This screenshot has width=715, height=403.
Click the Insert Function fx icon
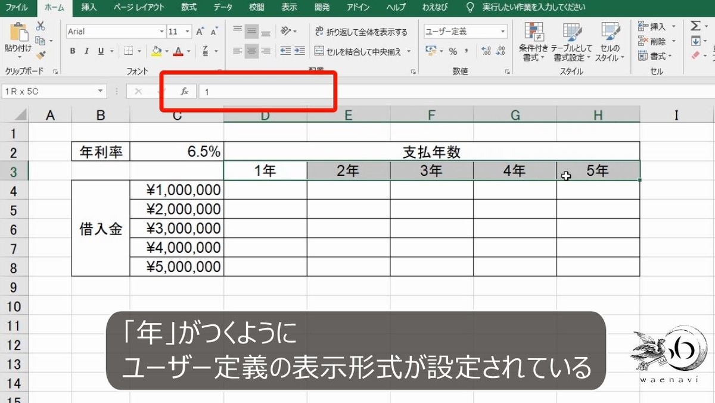pos(185,92)
